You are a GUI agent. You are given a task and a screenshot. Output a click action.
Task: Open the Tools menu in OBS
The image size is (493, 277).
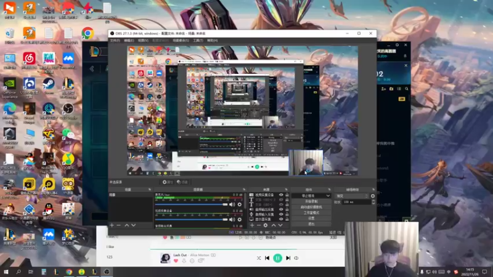click(198, 41)
